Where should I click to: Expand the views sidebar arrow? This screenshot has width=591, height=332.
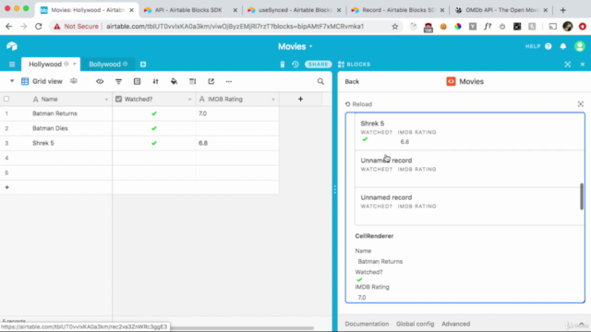pos(12,81)
